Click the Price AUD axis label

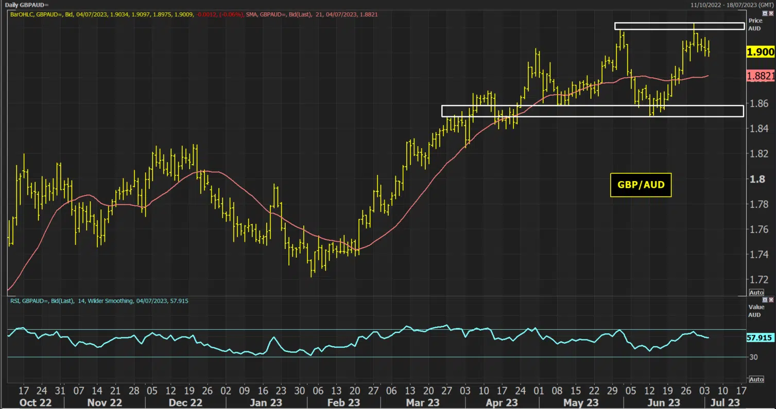[x=755, y=24]
